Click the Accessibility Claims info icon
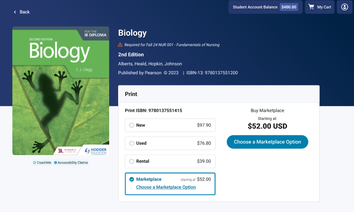 coord(56,163)
